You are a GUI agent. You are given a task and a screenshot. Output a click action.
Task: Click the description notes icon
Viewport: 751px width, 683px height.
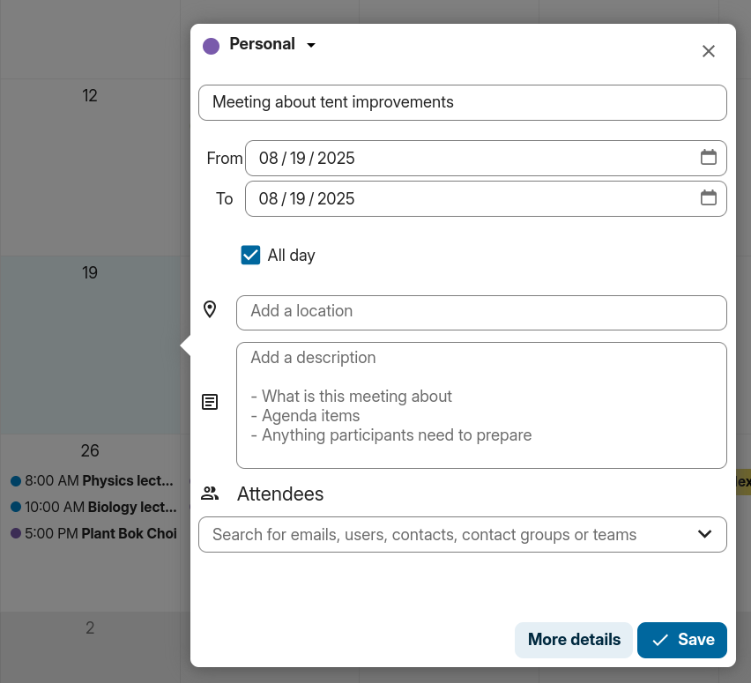210,402
